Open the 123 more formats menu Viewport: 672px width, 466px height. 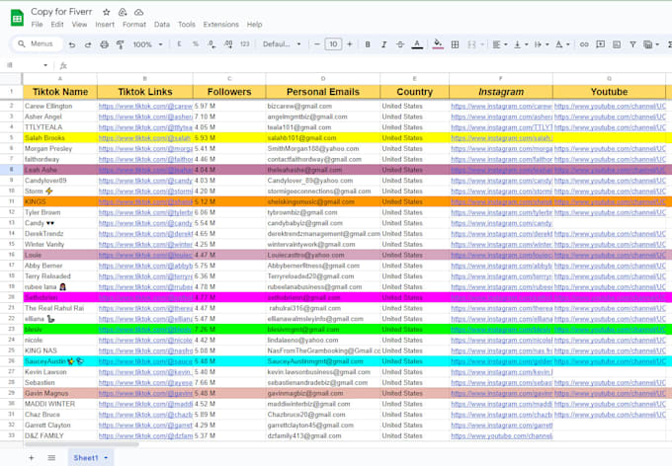pyautogui.click(x=245, y=44)
